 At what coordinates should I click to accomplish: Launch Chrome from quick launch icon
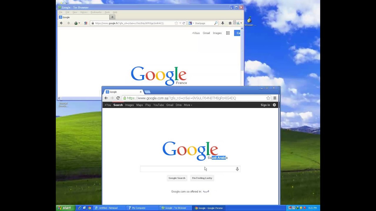tap(90, 208)
